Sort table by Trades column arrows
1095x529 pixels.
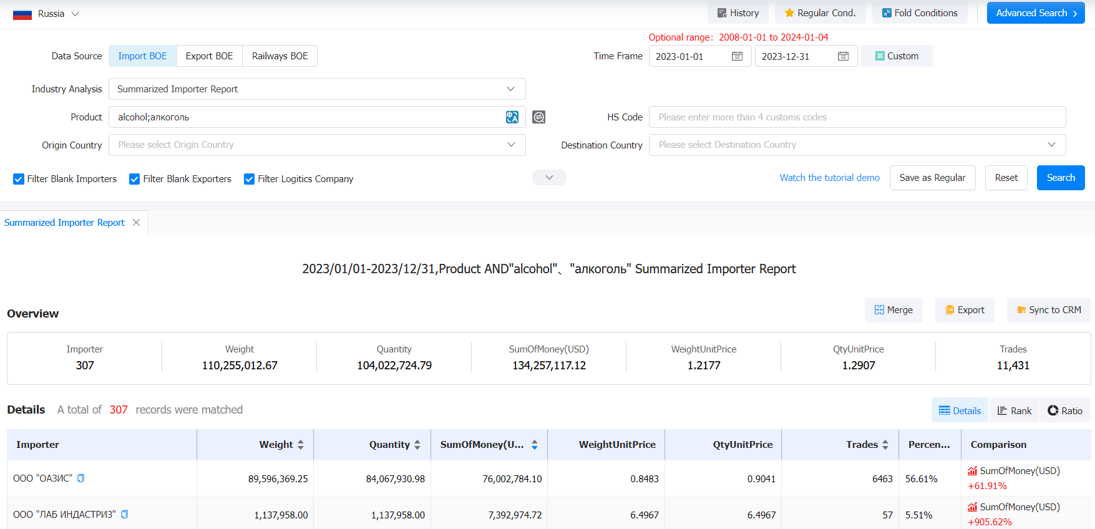(x=885, y=445)
